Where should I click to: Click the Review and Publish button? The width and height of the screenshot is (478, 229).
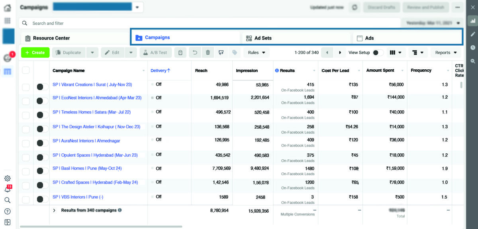tap(425, 8)
